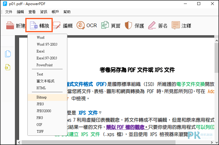Maximize the ApowerPDF window
This screenshot has width=219, height=145.
(x=199, y=4)
